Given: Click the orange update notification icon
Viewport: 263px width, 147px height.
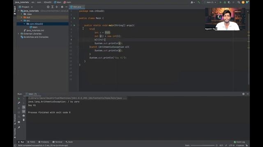Looking at the screenshot, I should (x=243, y=2).
